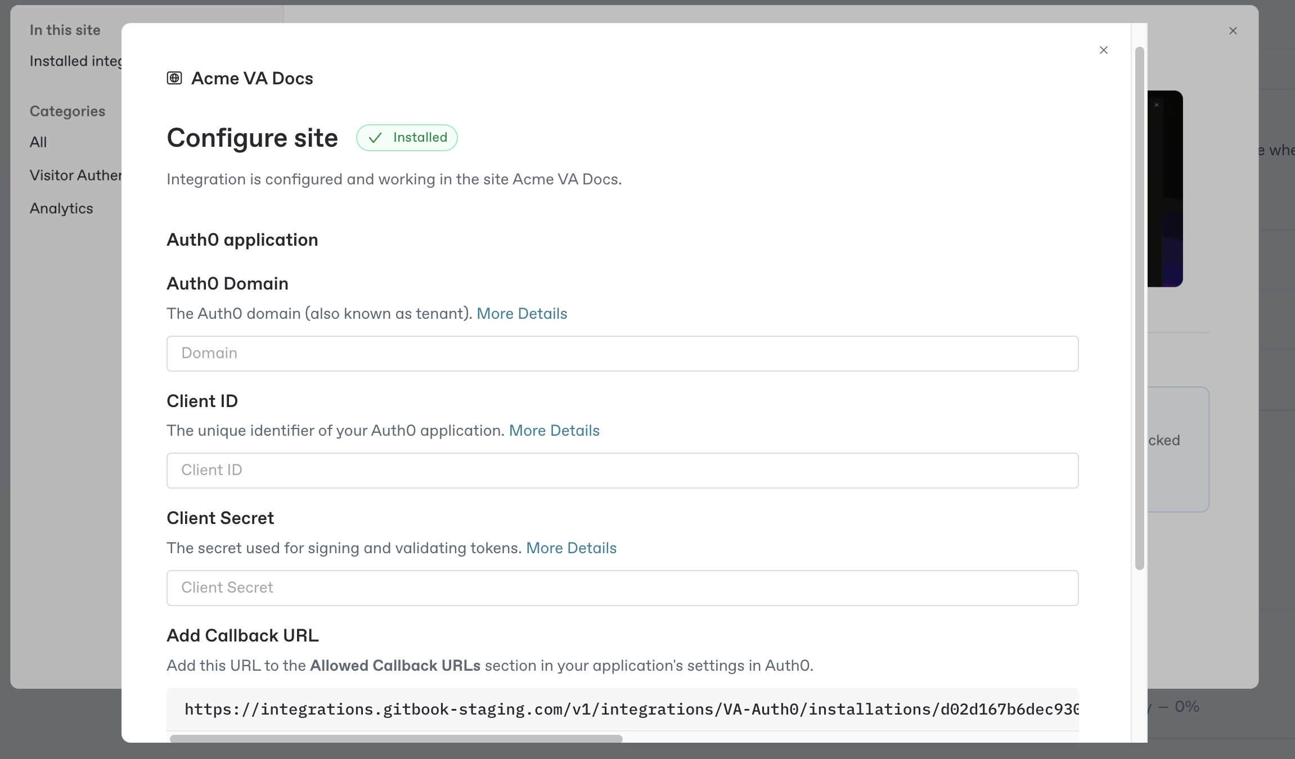Open More Details link for Client ID
This screenshot has width=1295, height=759.
554,431
